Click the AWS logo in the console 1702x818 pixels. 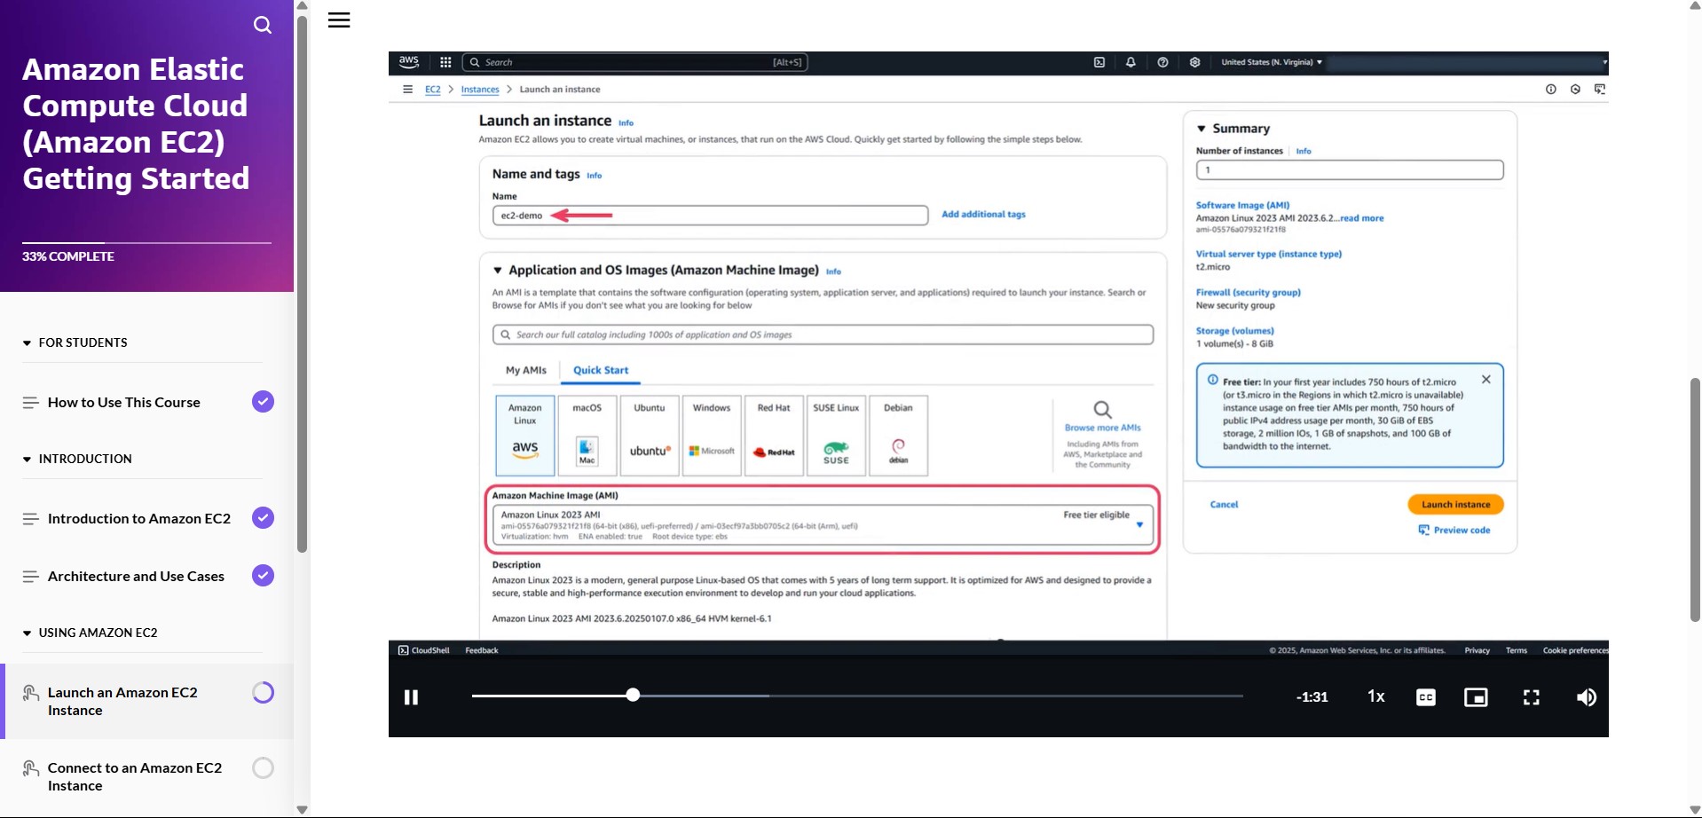(408, 62)
